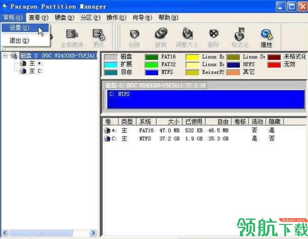This screenshot has width=308, height=239.
Task: Select 磁盘 0 (WDC WD400BB) in tree
Action: (58, 56)
